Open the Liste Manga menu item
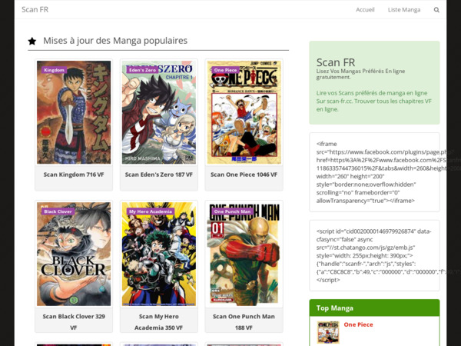The width and height of the screenshot is (461, 346). click(404, 10)
